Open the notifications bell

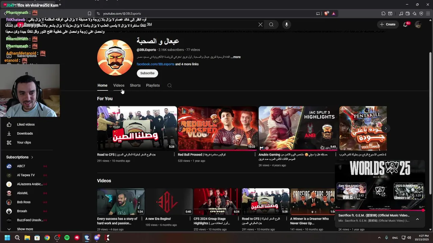coord(406,24)
